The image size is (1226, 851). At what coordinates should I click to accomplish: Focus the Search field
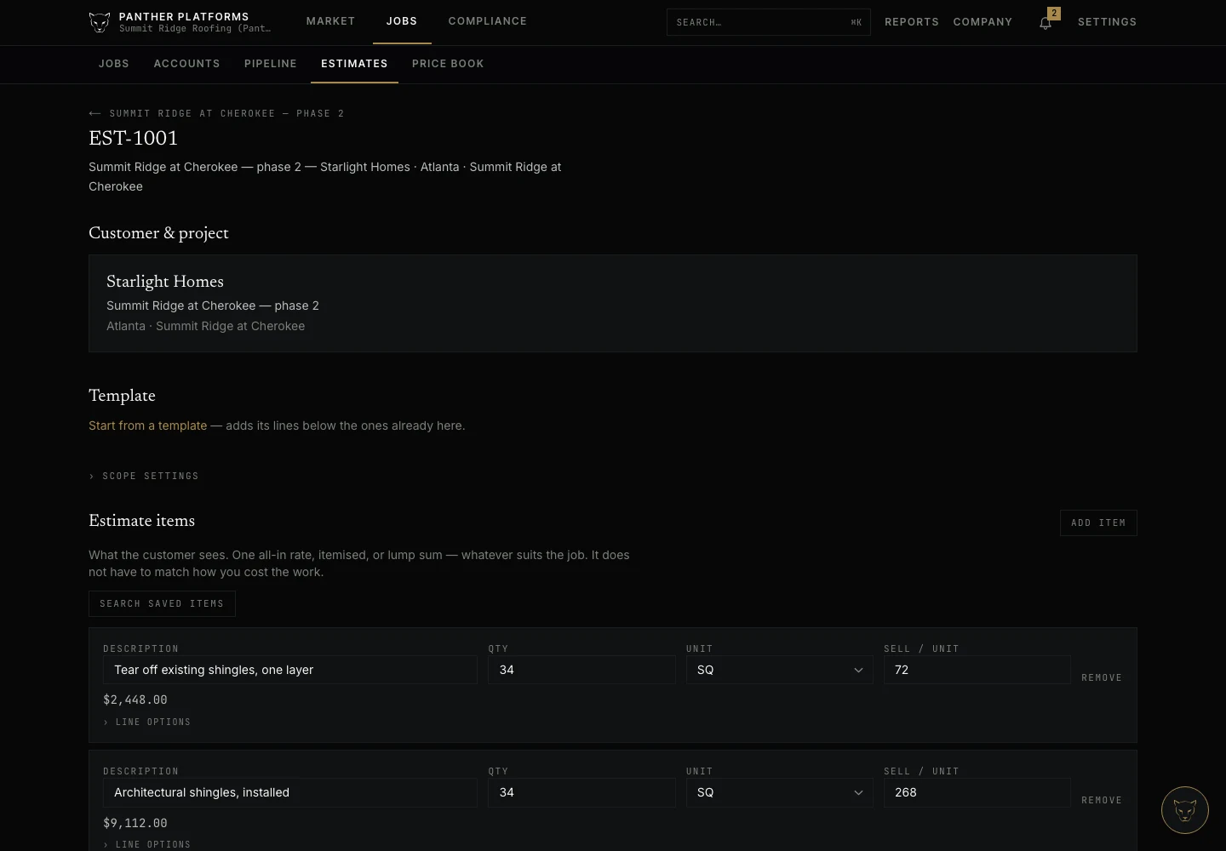[768, 22]
